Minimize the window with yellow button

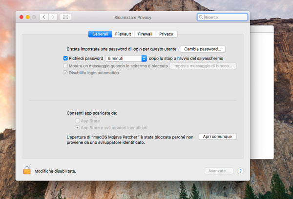point(28,17)
